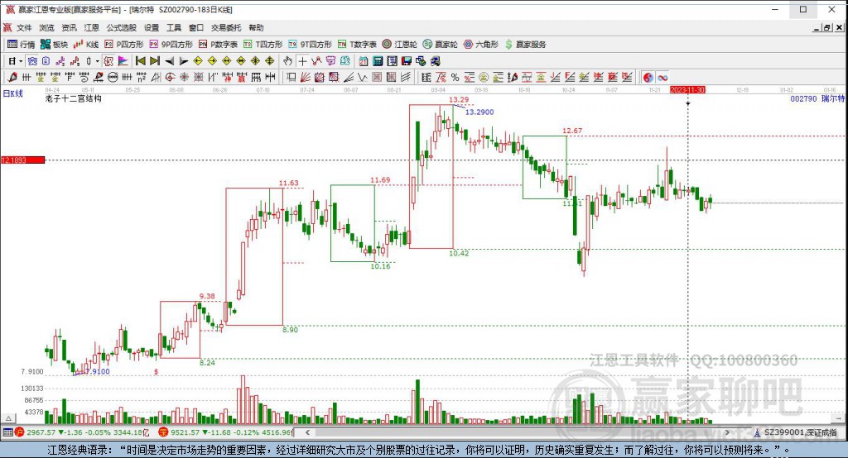
Task: Open the 交易委托 menu
Action: pyautogui.click(x=226, y=27)
